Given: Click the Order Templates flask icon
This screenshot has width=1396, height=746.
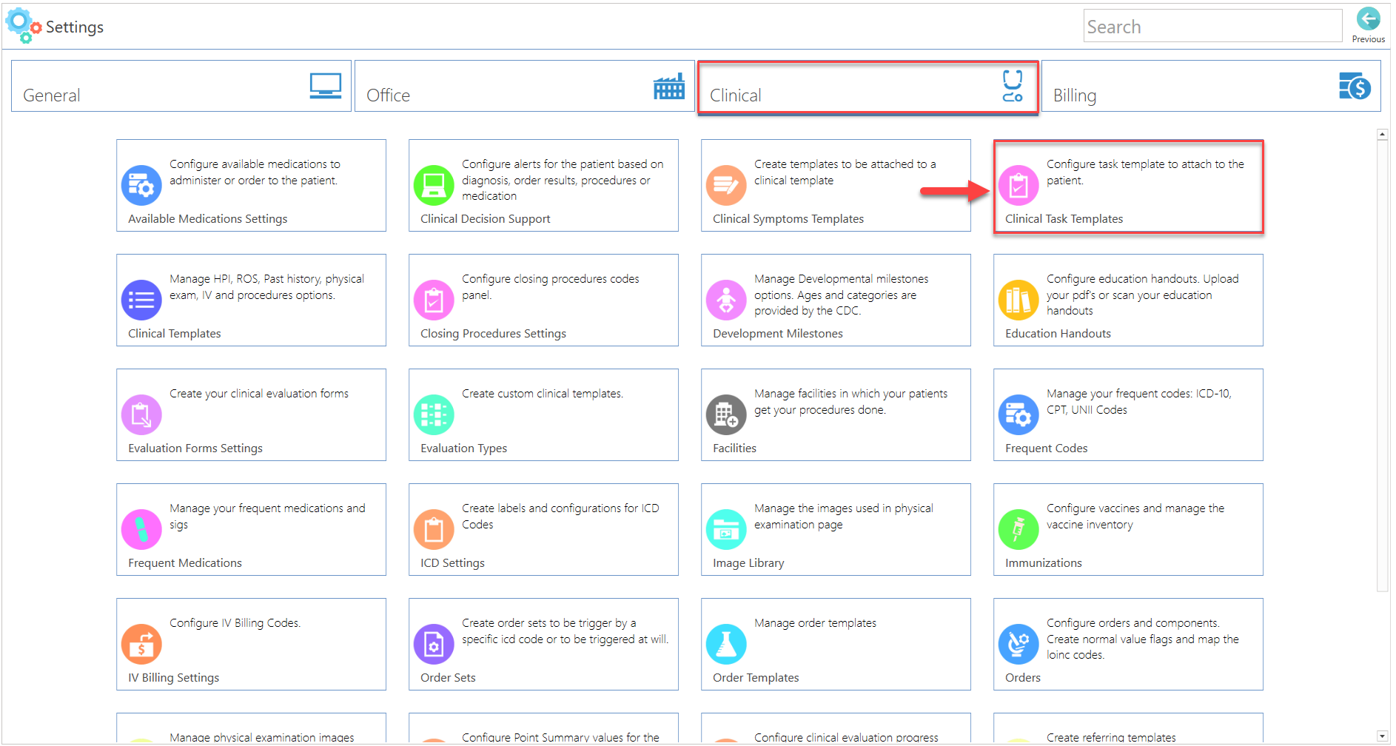Looking at the screenshot, I should (x=726, y=644).
